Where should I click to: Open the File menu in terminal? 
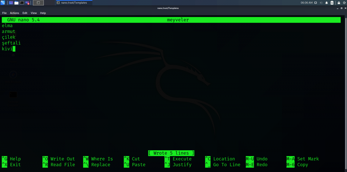click(x=4, y=13)
